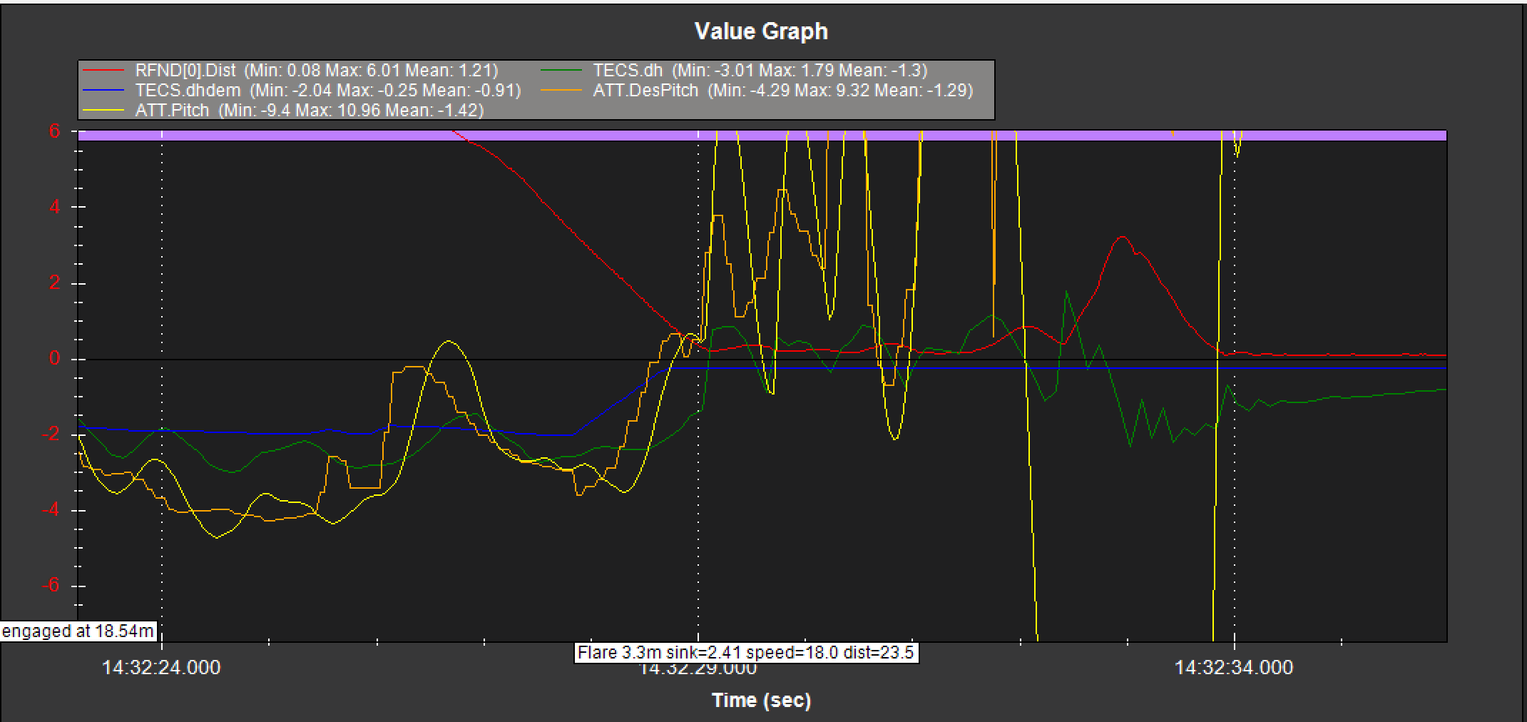This screenshot has width=1527, height=722.
Task: Click the blue line swatch for TECS.dhdem
Action: click(104, 90)
